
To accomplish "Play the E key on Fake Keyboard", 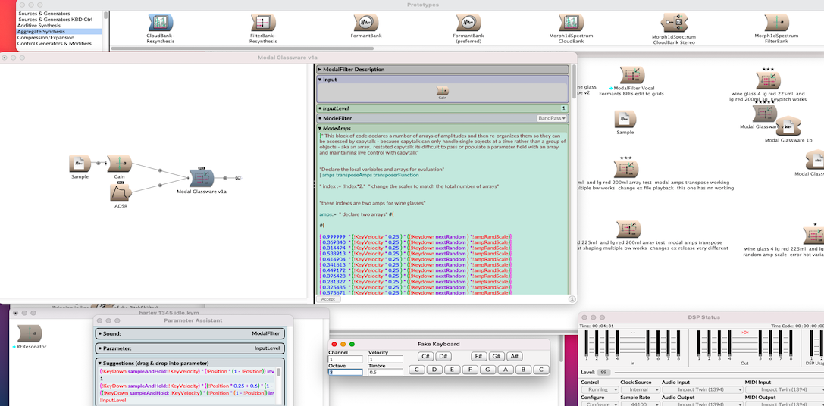I will [452, 370].
